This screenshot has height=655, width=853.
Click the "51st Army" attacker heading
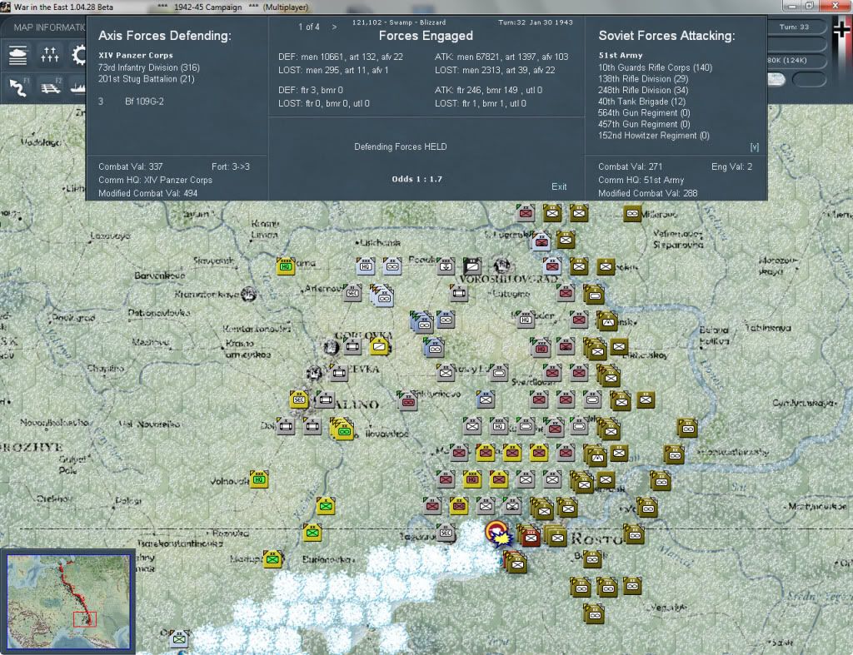pyautogui.click(x=620, y=55)
